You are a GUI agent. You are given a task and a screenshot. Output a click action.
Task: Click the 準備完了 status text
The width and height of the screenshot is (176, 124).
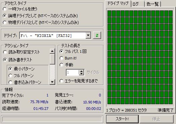click(x=166, y=110)
